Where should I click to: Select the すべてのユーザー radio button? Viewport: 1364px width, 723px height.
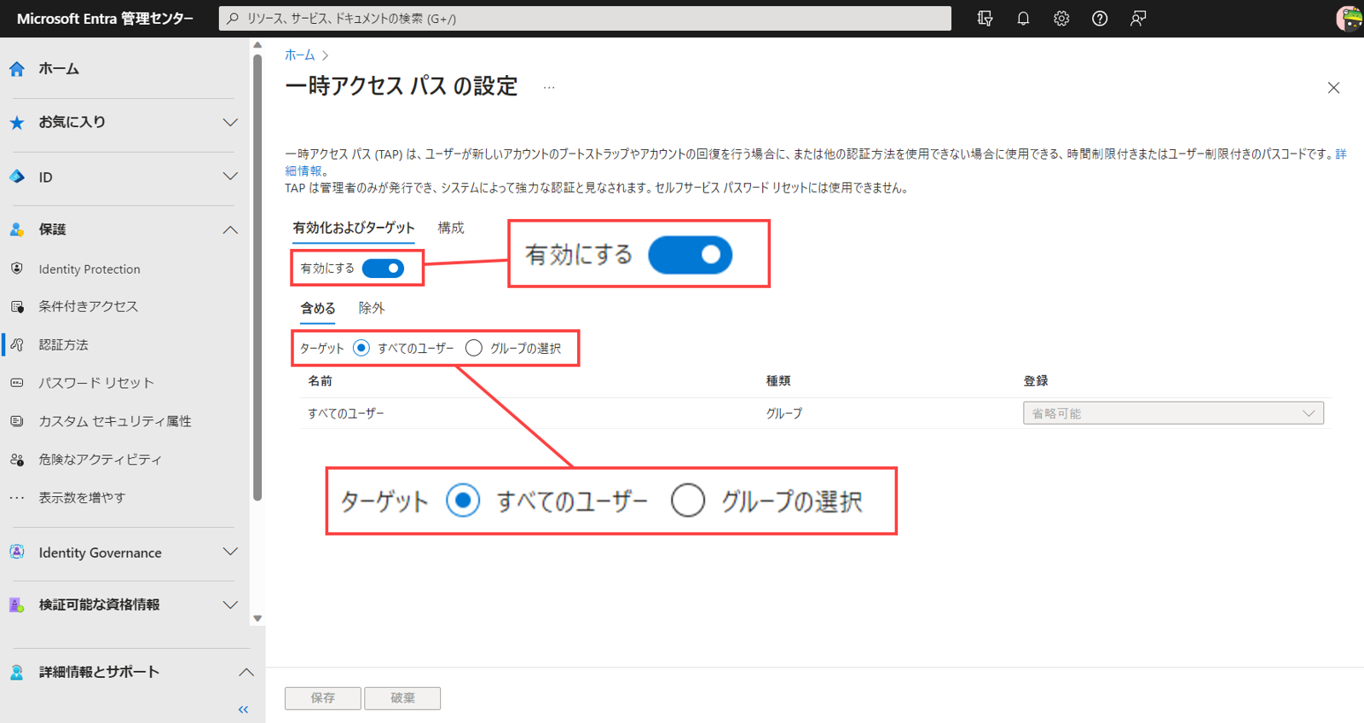[x=361, y=348]
